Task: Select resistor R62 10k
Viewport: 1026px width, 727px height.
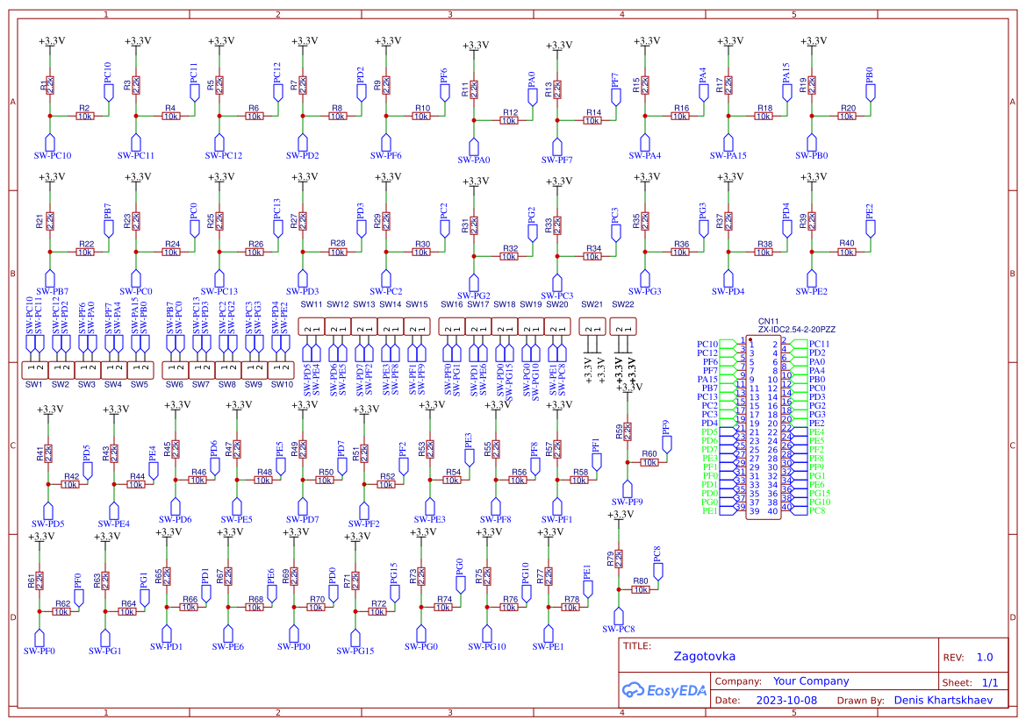Action: click(61, 612)
